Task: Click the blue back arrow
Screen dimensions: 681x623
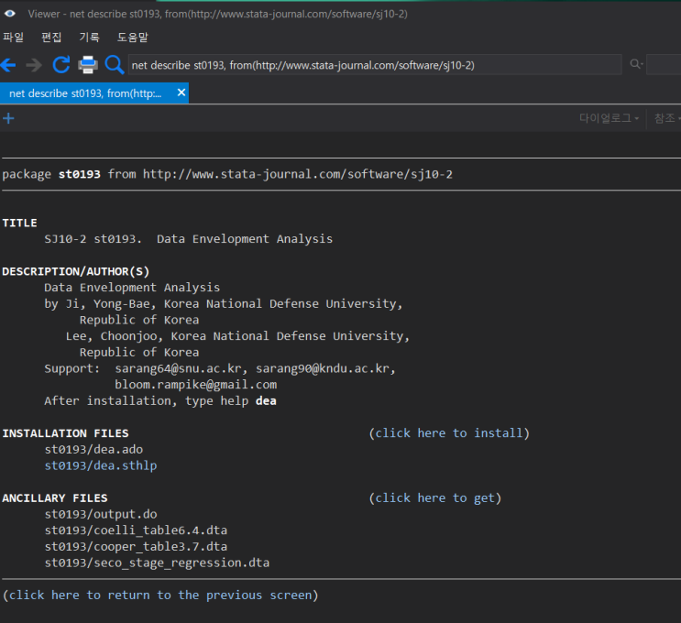Action: [x=9, y=64]
